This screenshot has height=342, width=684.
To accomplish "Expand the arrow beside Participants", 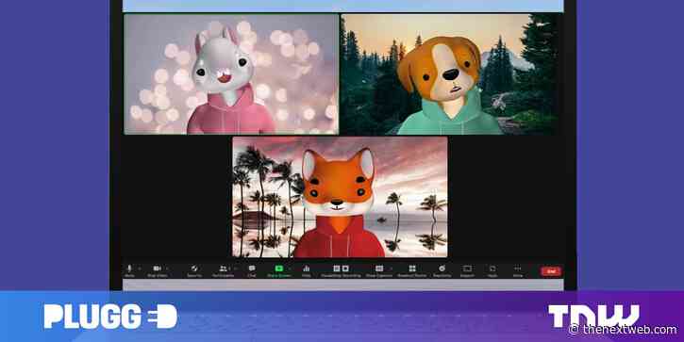I will [236, 269].
